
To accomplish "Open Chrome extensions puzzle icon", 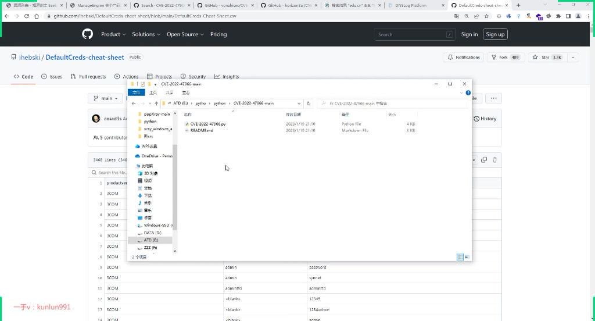I will pos(558,16).
